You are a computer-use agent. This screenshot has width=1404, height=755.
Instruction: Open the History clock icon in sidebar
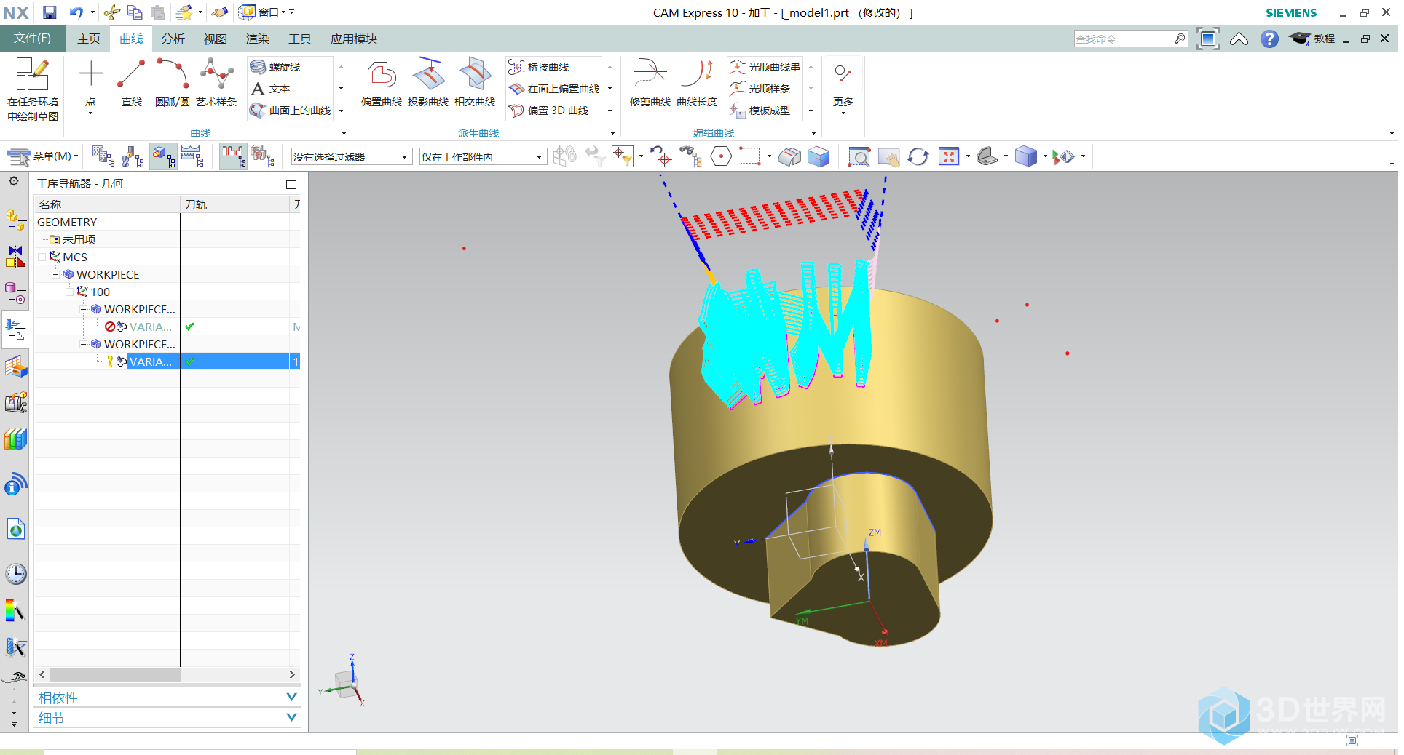[x=16, y=574]
